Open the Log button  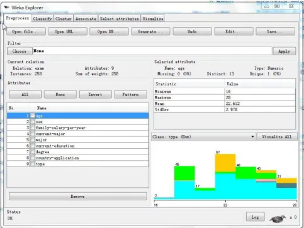[256, 217]
